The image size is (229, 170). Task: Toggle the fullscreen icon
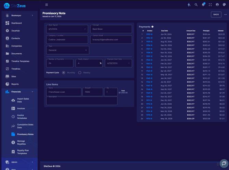pyautogui.click(x=210, y=5)
